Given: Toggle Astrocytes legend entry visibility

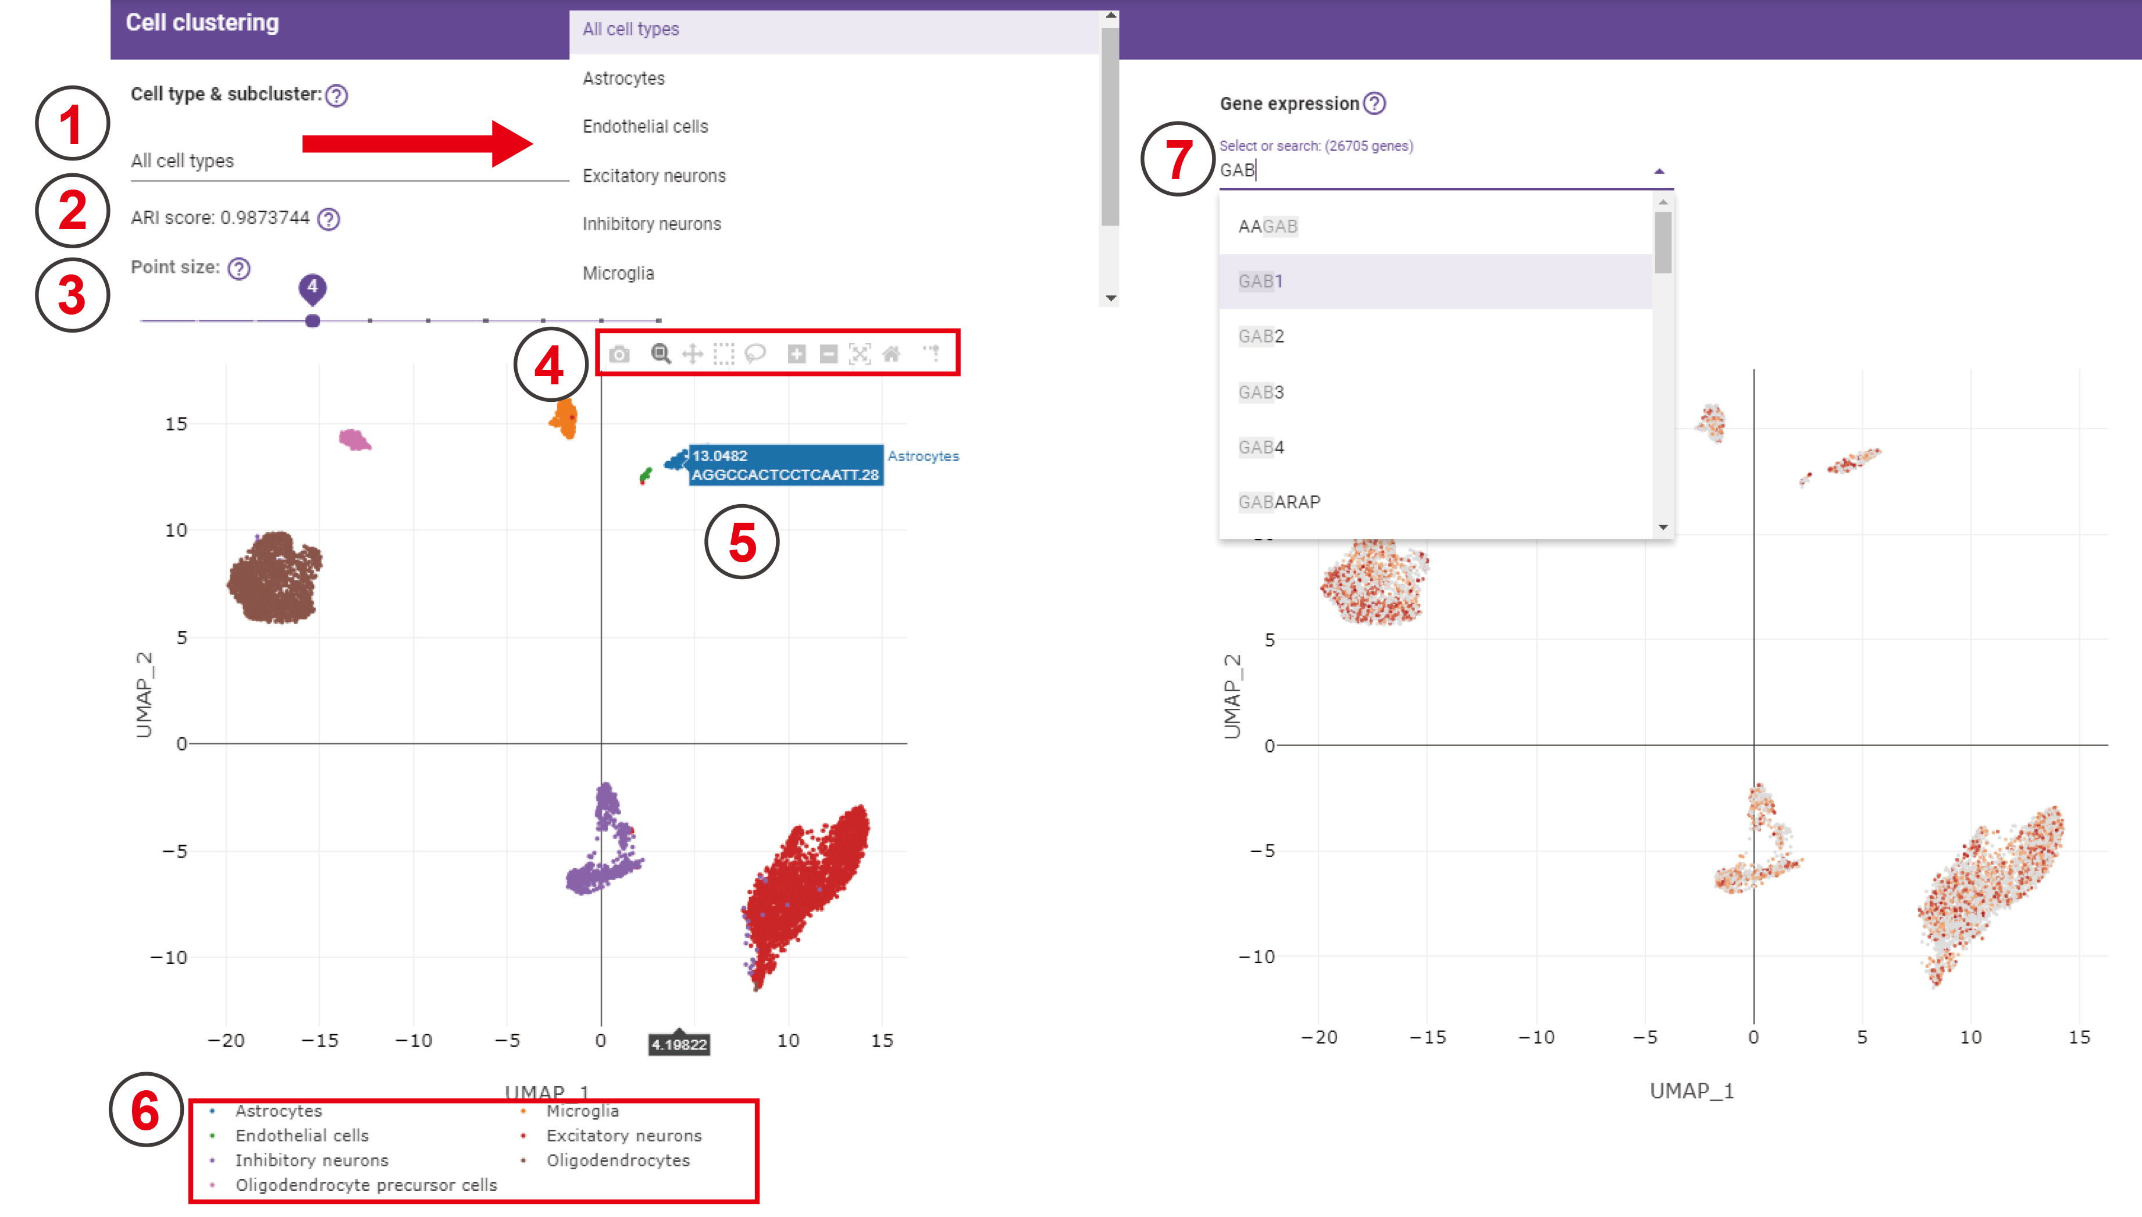Looking at the screenshot, I should tap(279, 1111).
